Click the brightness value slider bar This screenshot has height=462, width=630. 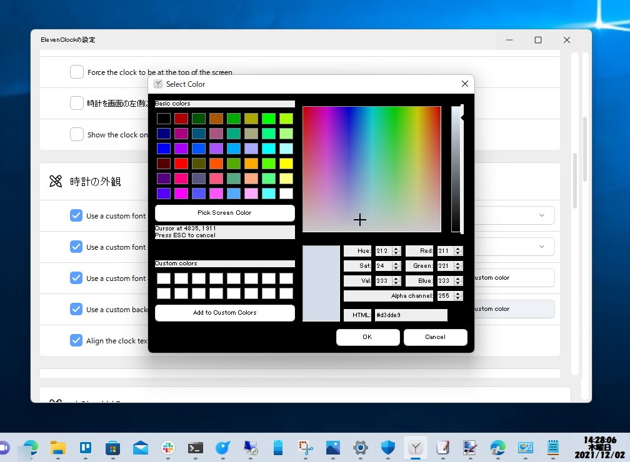[x=455, y=169]
